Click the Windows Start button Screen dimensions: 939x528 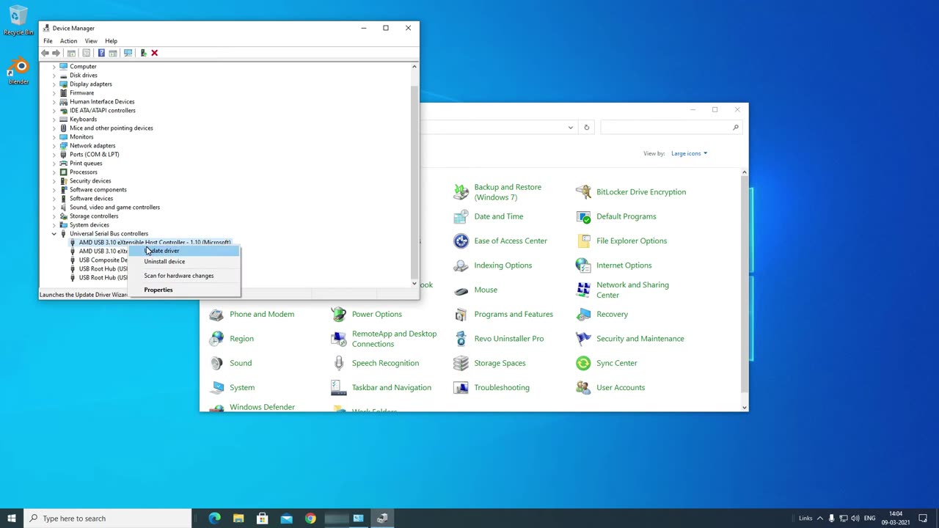tap(12, 518)
